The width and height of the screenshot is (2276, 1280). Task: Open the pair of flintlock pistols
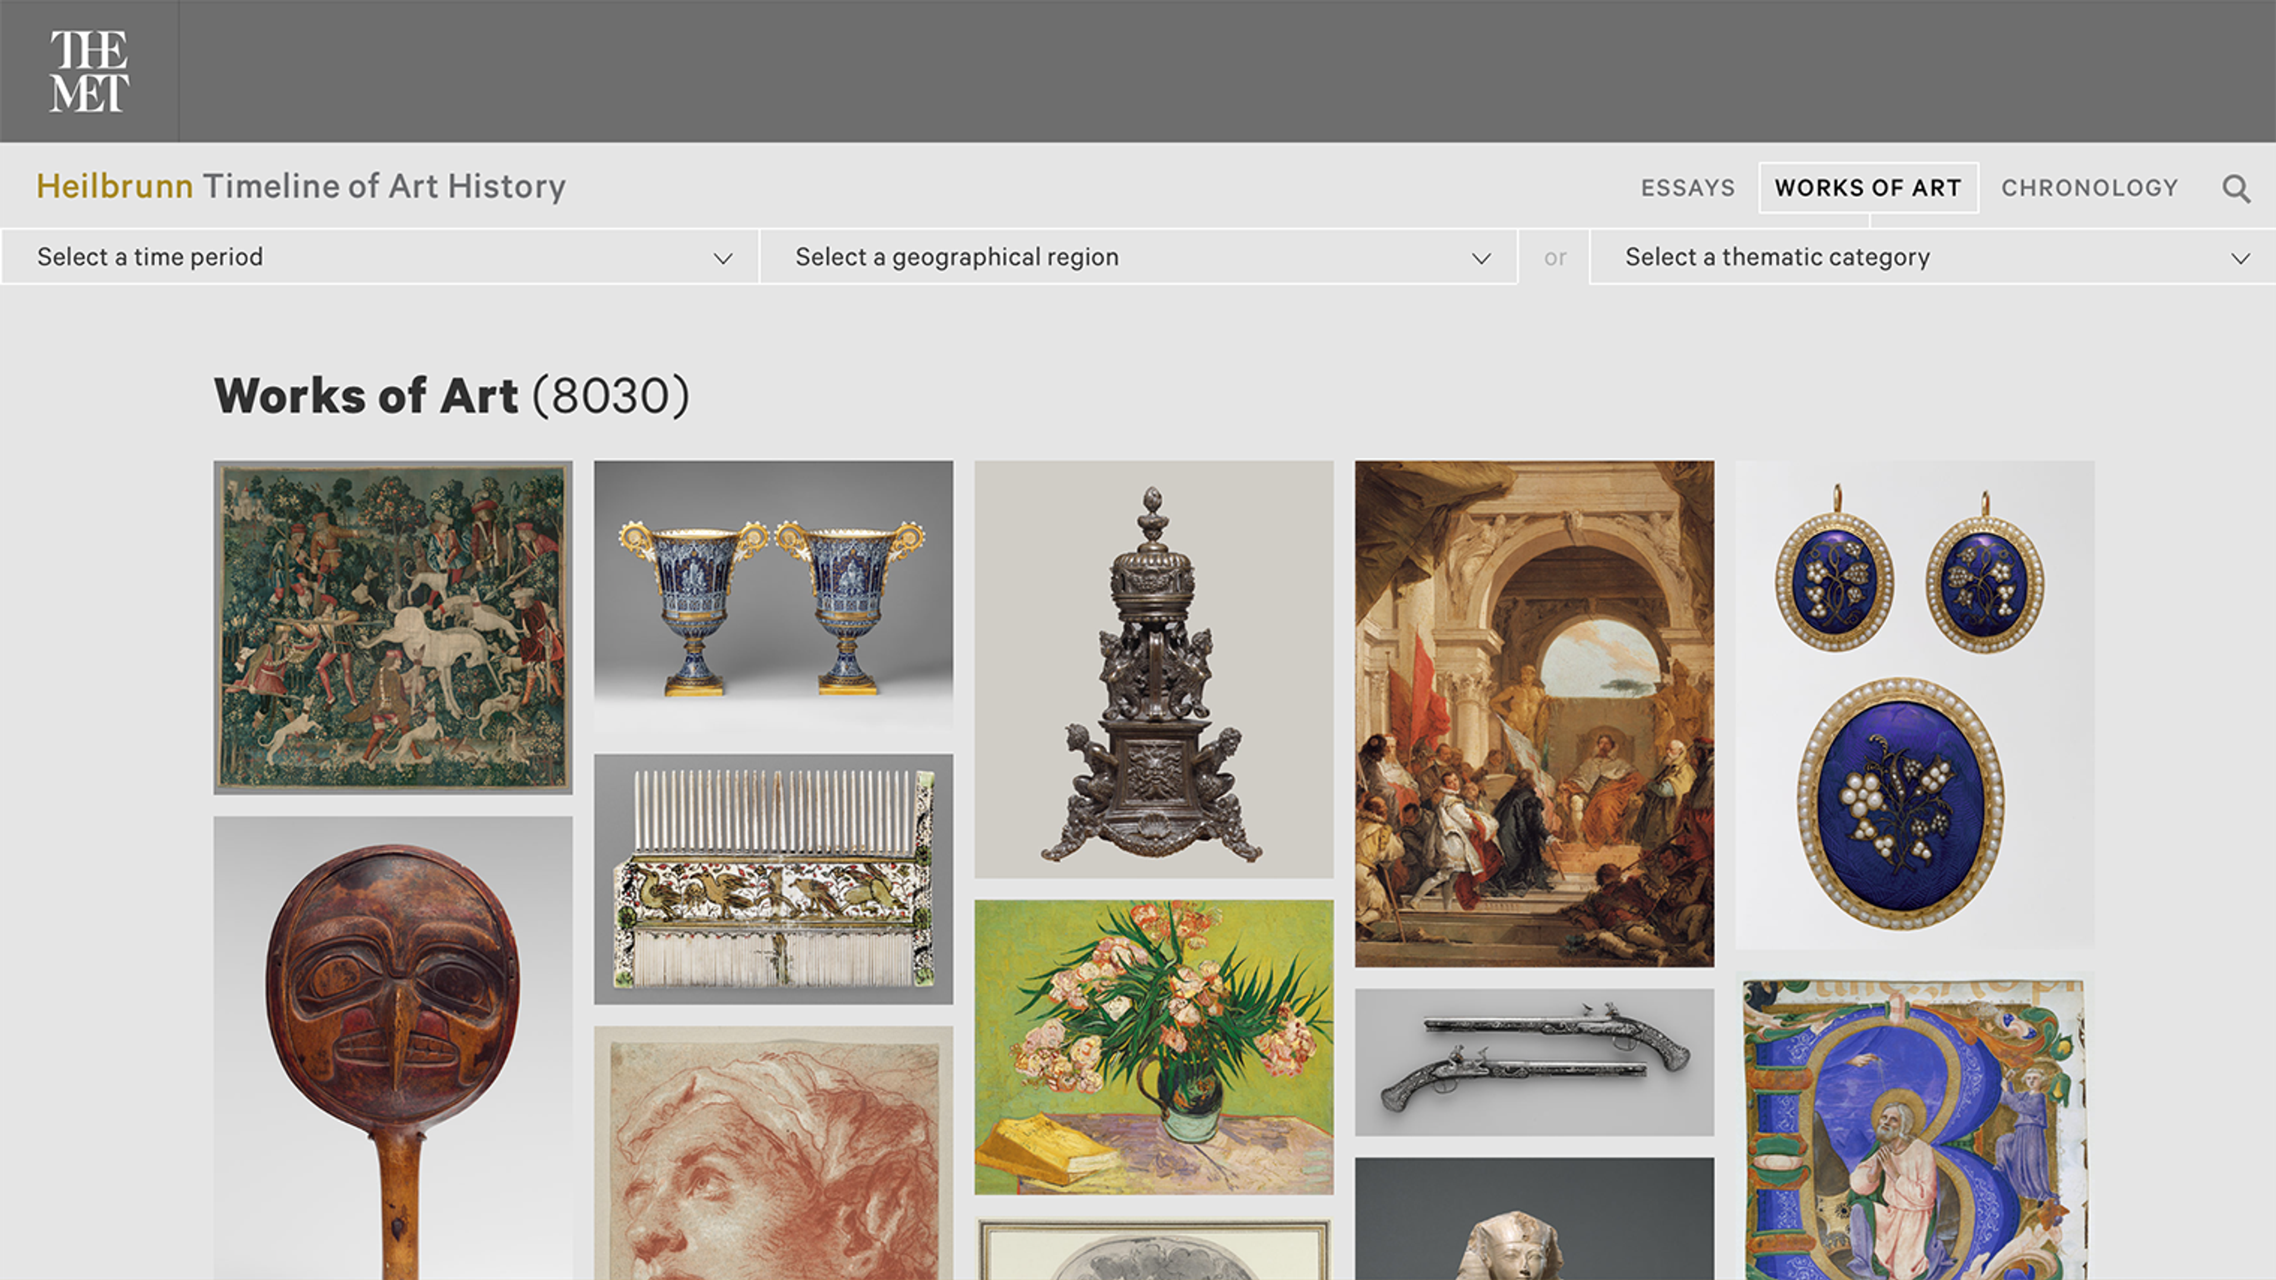click(x=1534, y=1062)
